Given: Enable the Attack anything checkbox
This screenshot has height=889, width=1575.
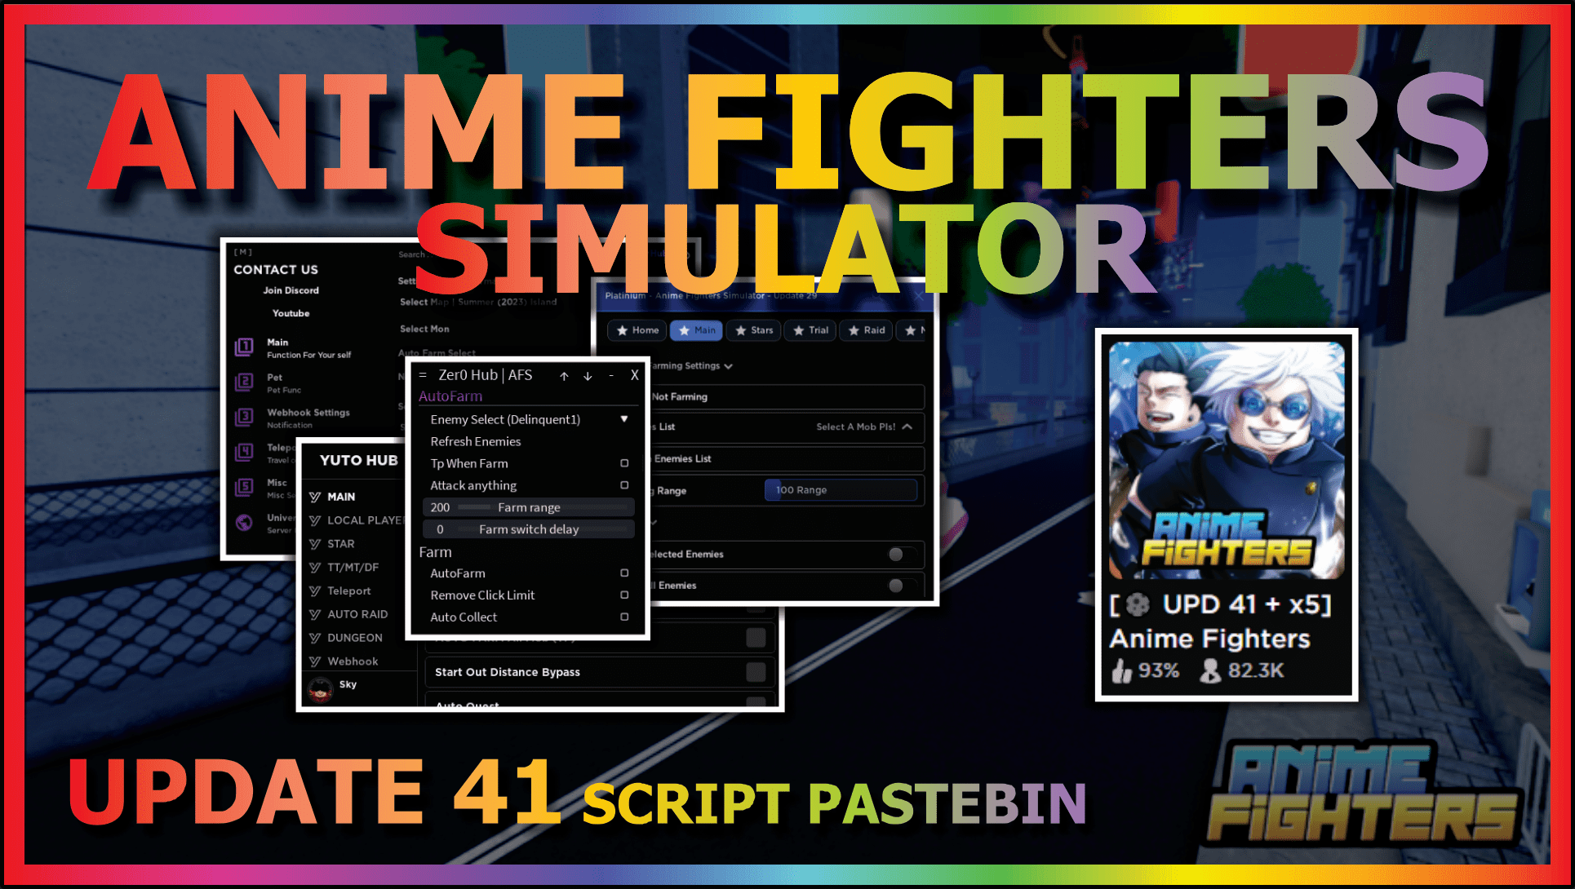Looking at the screenshot, I should click(623, 485).
